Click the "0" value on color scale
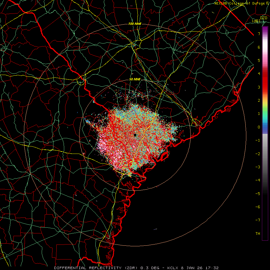The height and width of the screenshot is (270, 270). click(259, 127)
